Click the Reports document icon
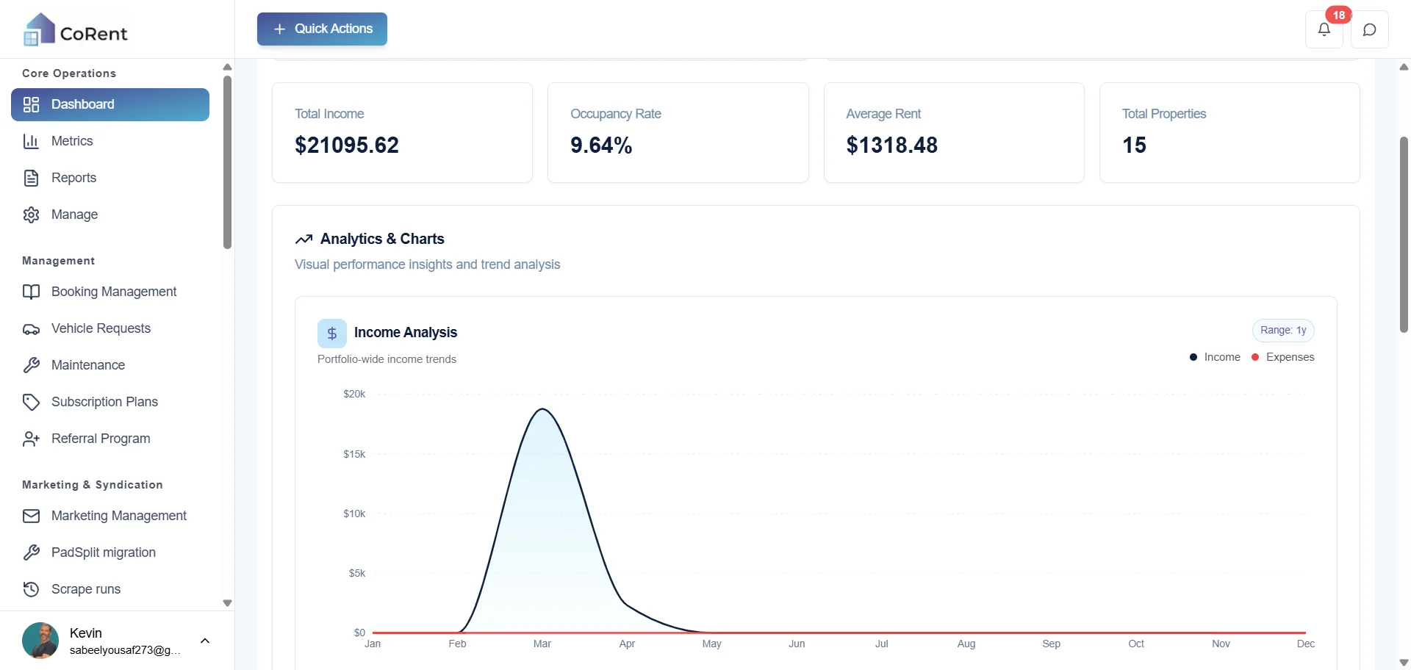Viewport: 1411px width, 670px height. pyautogui.click(x=31, y=178)
